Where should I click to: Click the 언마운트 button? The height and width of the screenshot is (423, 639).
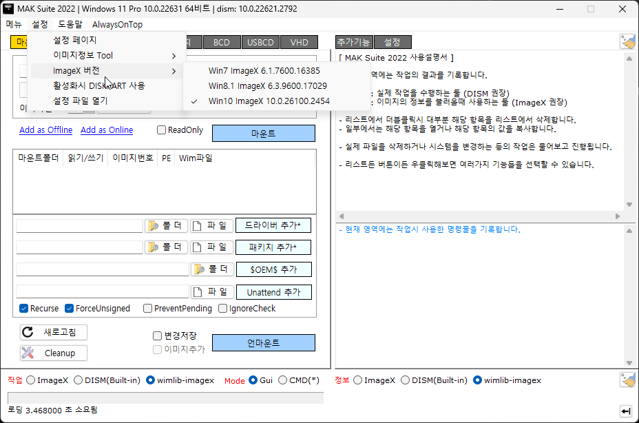tap(264, 343)
